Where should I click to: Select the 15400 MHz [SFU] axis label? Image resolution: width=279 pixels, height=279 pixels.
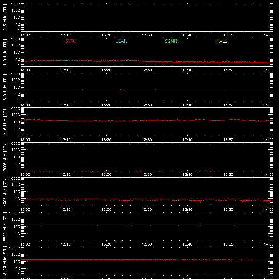pos(5,261)
